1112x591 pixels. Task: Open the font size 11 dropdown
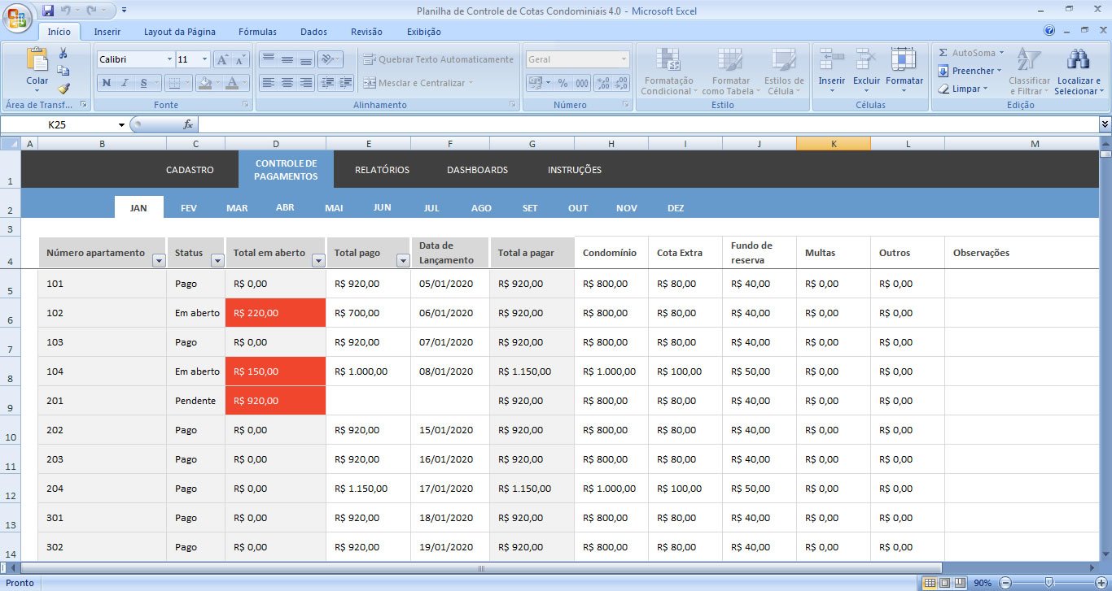click(204, 59)
